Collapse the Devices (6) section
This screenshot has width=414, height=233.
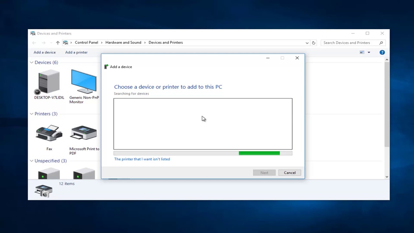pos(31,62)
